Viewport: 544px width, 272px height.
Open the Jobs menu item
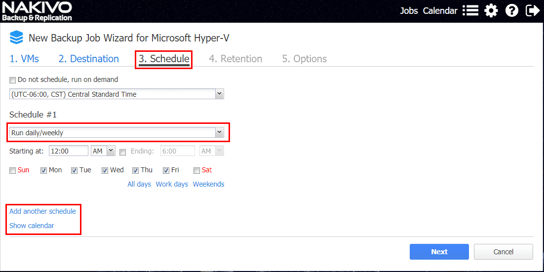(x=409, y=11)
